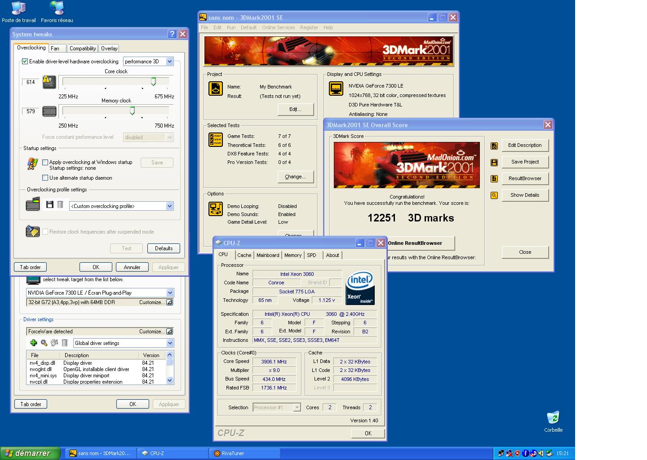647x460 pixels.
Task: Click the Tab order button in System tweaks
Action: [30, 267]
